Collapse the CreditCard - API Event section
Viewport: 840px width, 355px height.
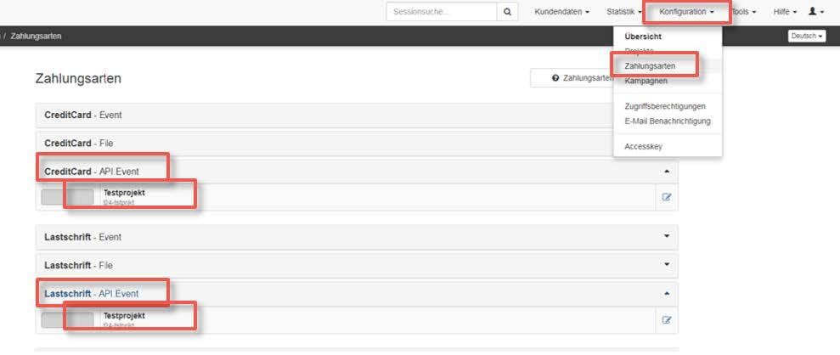point(666,172)
